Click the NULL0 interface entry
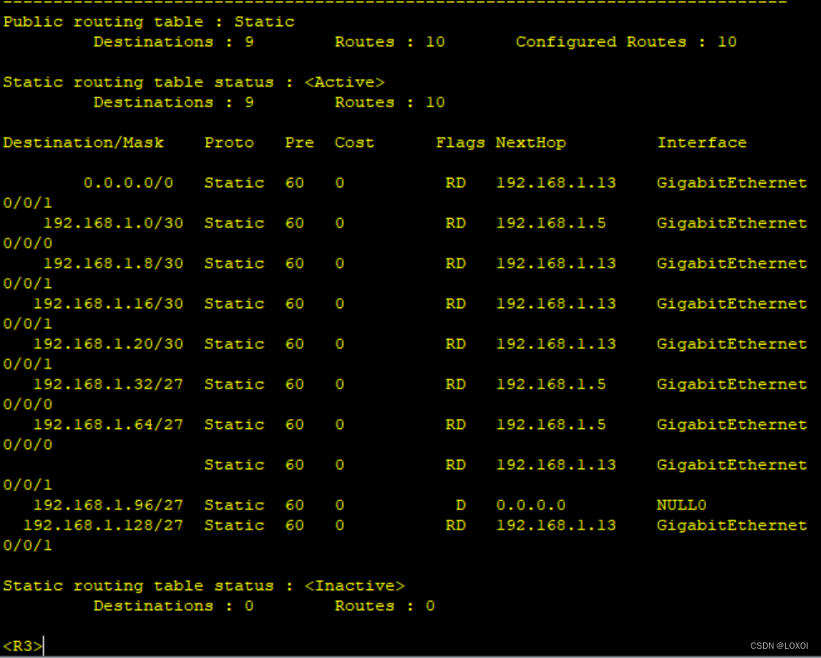This screenshot has width=821, height=658. 682,505
